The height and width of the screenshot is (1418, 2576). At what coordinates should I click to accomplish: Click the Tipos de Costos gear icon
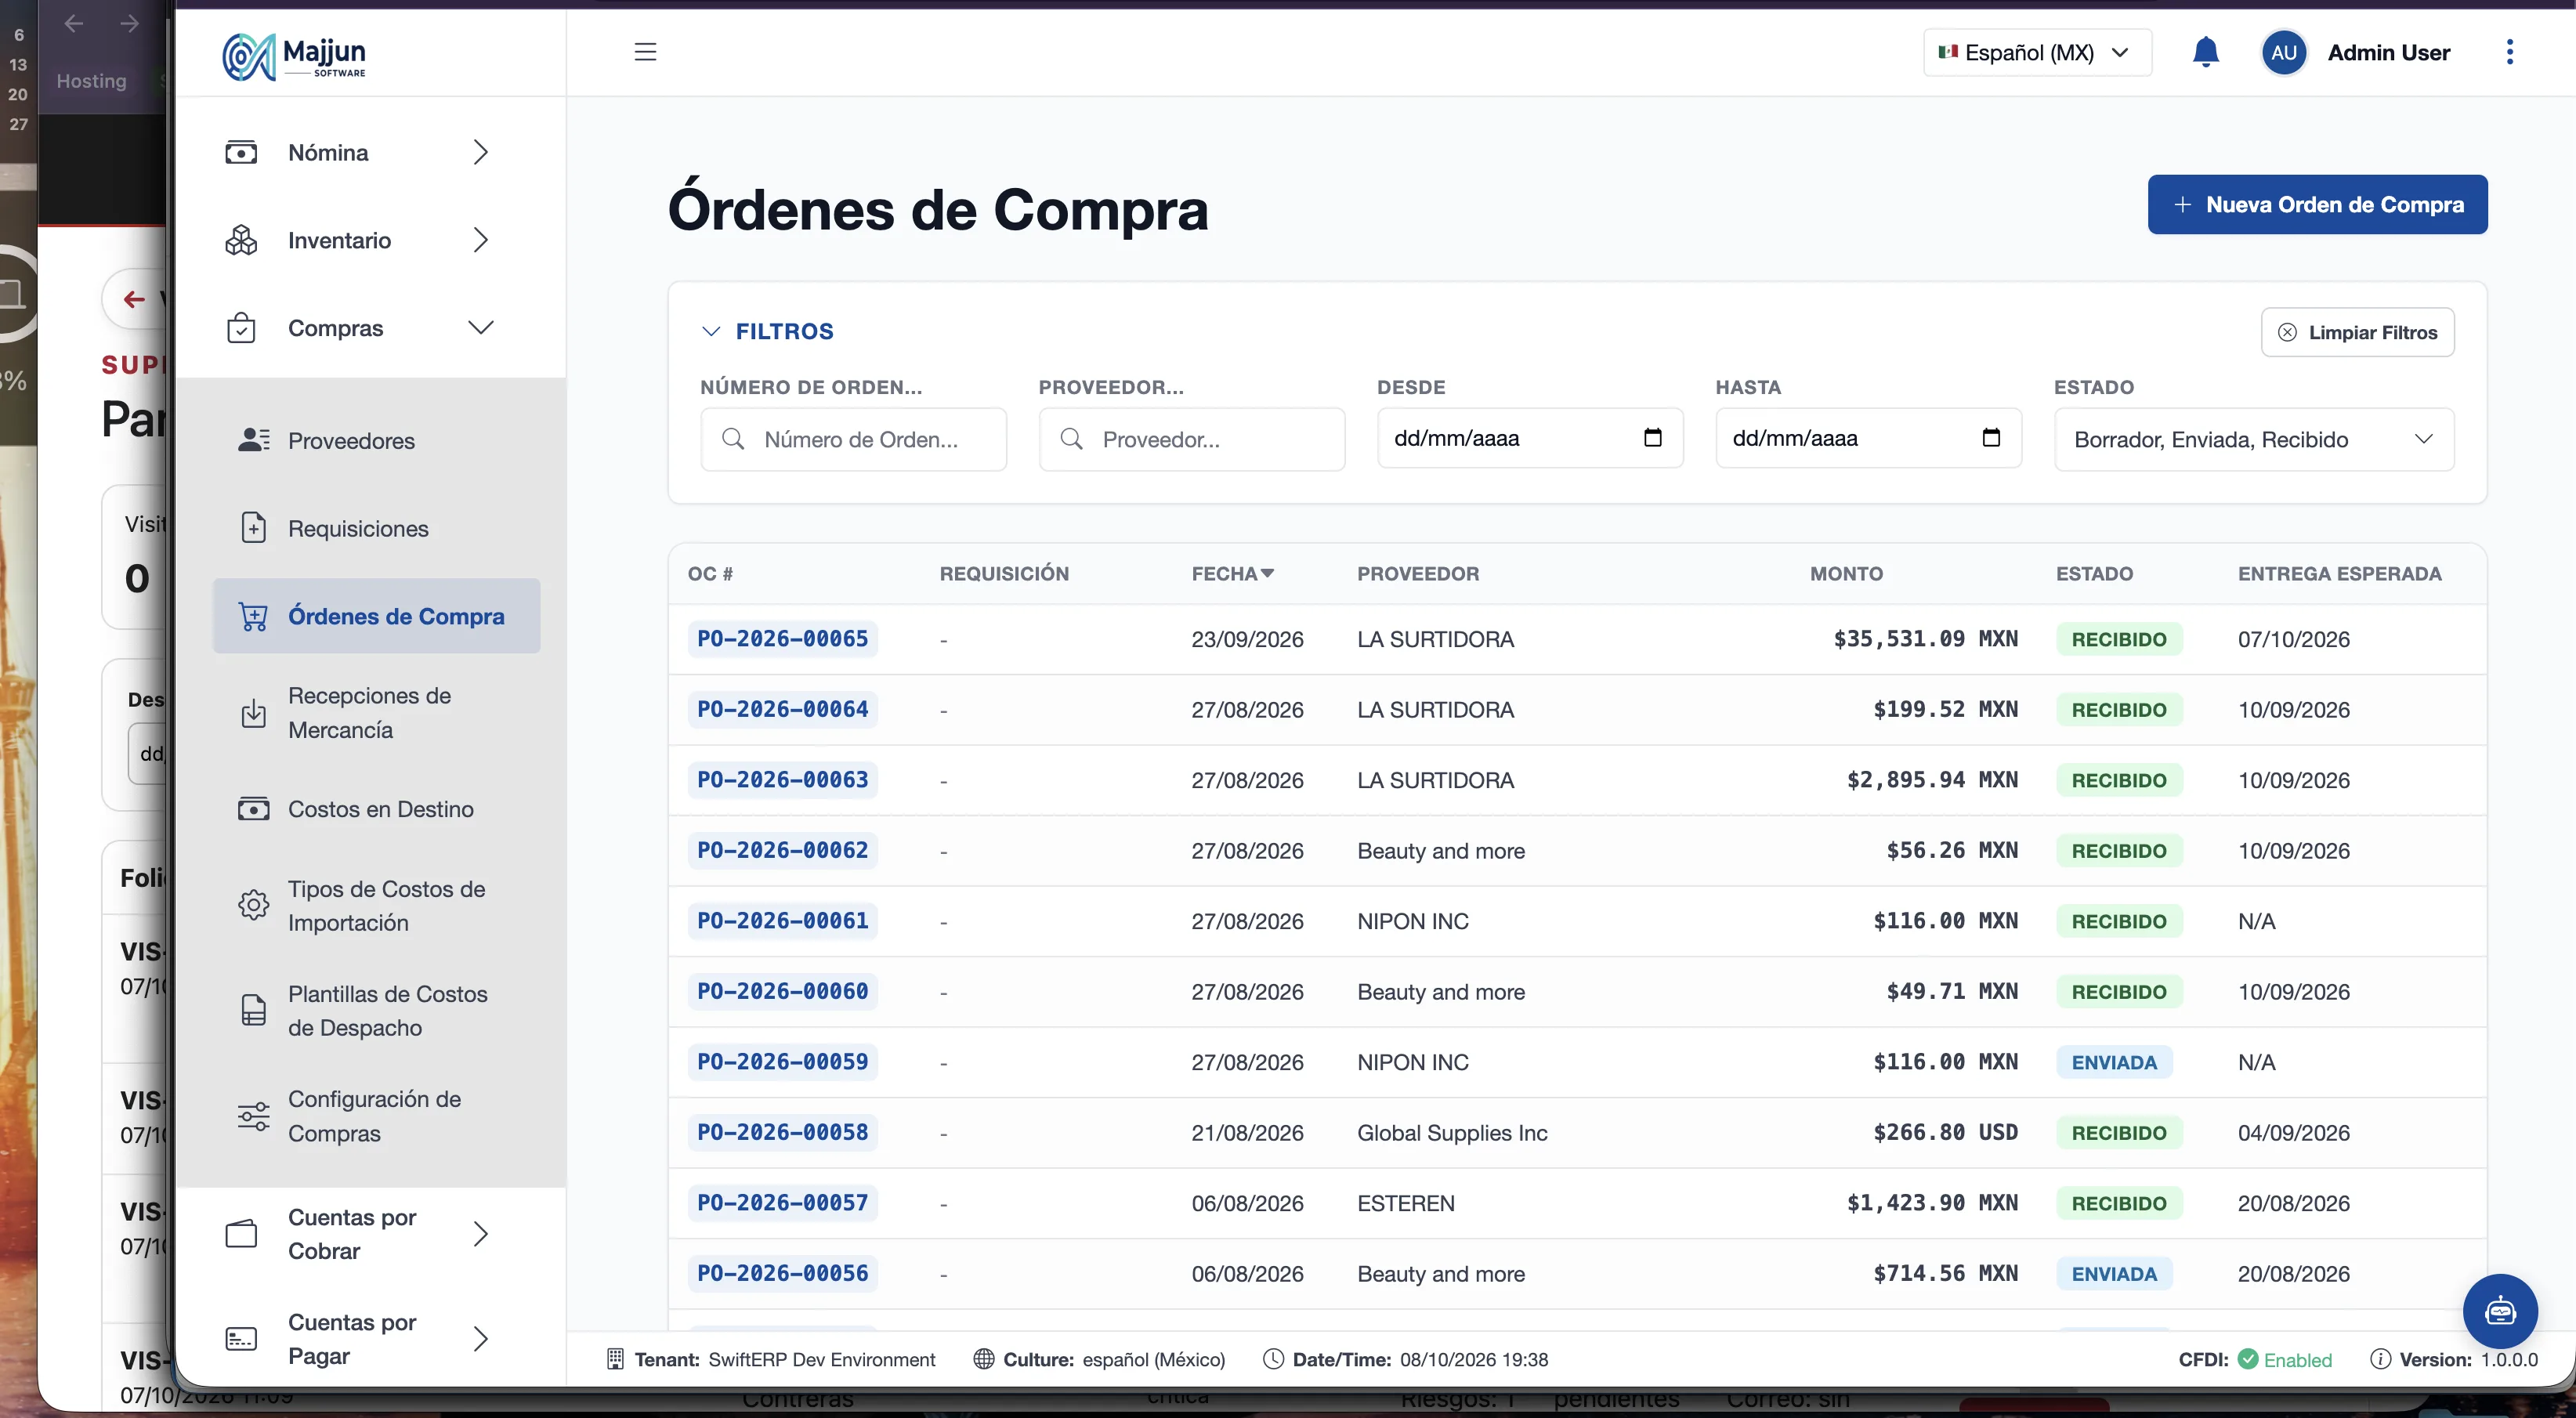pos(253,905)
